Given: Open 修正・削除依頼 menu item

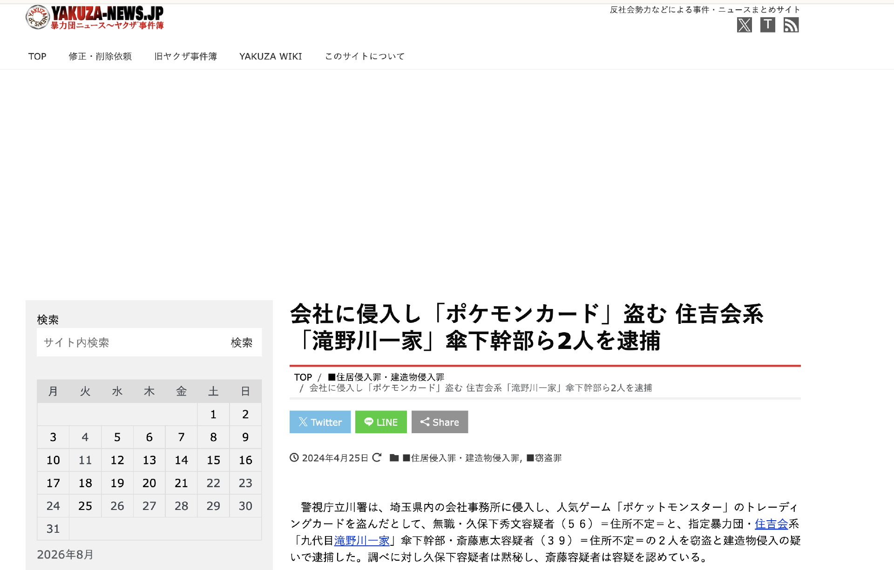Looking at the screenshot, I should point(100,56).
